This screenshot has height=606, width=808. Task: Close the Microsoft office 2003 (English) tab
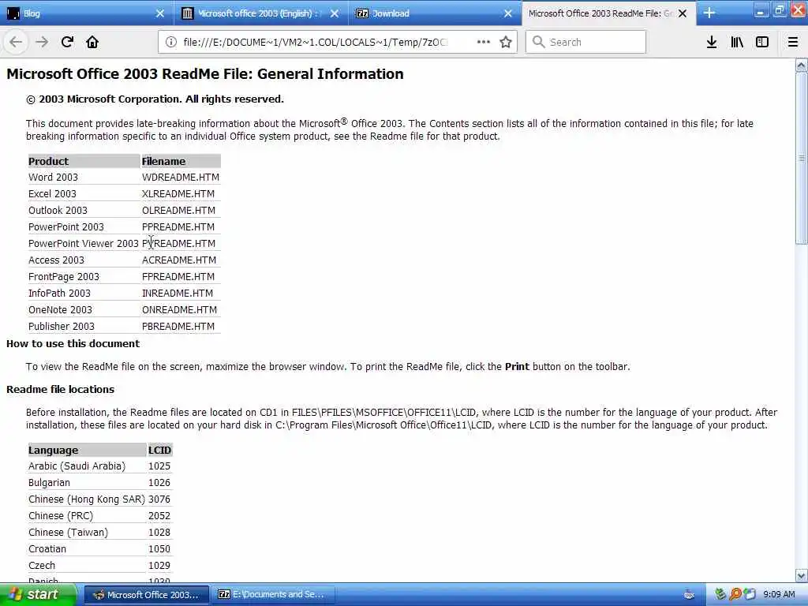[x=335, y=13]
